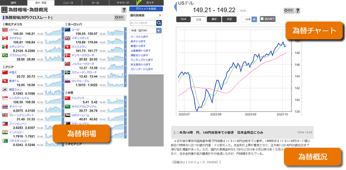Open the 72本 bar count dropdown
The image size is (346, 170).
tap(254, 19)
